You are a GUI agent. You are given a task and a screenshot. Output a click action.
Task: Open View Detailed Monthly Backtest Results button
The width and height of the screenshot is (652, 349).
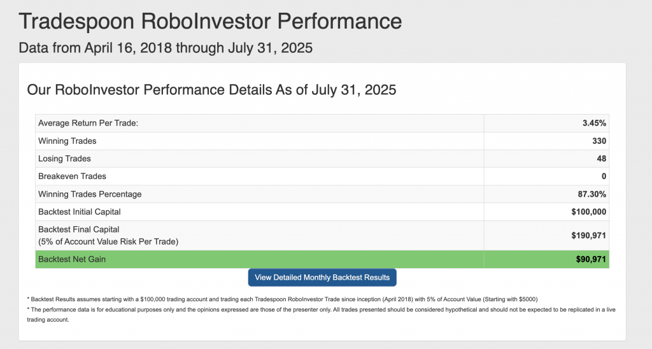point(322,278)
